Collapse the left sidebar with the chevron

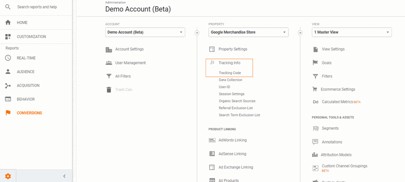(x=64, y=176)
